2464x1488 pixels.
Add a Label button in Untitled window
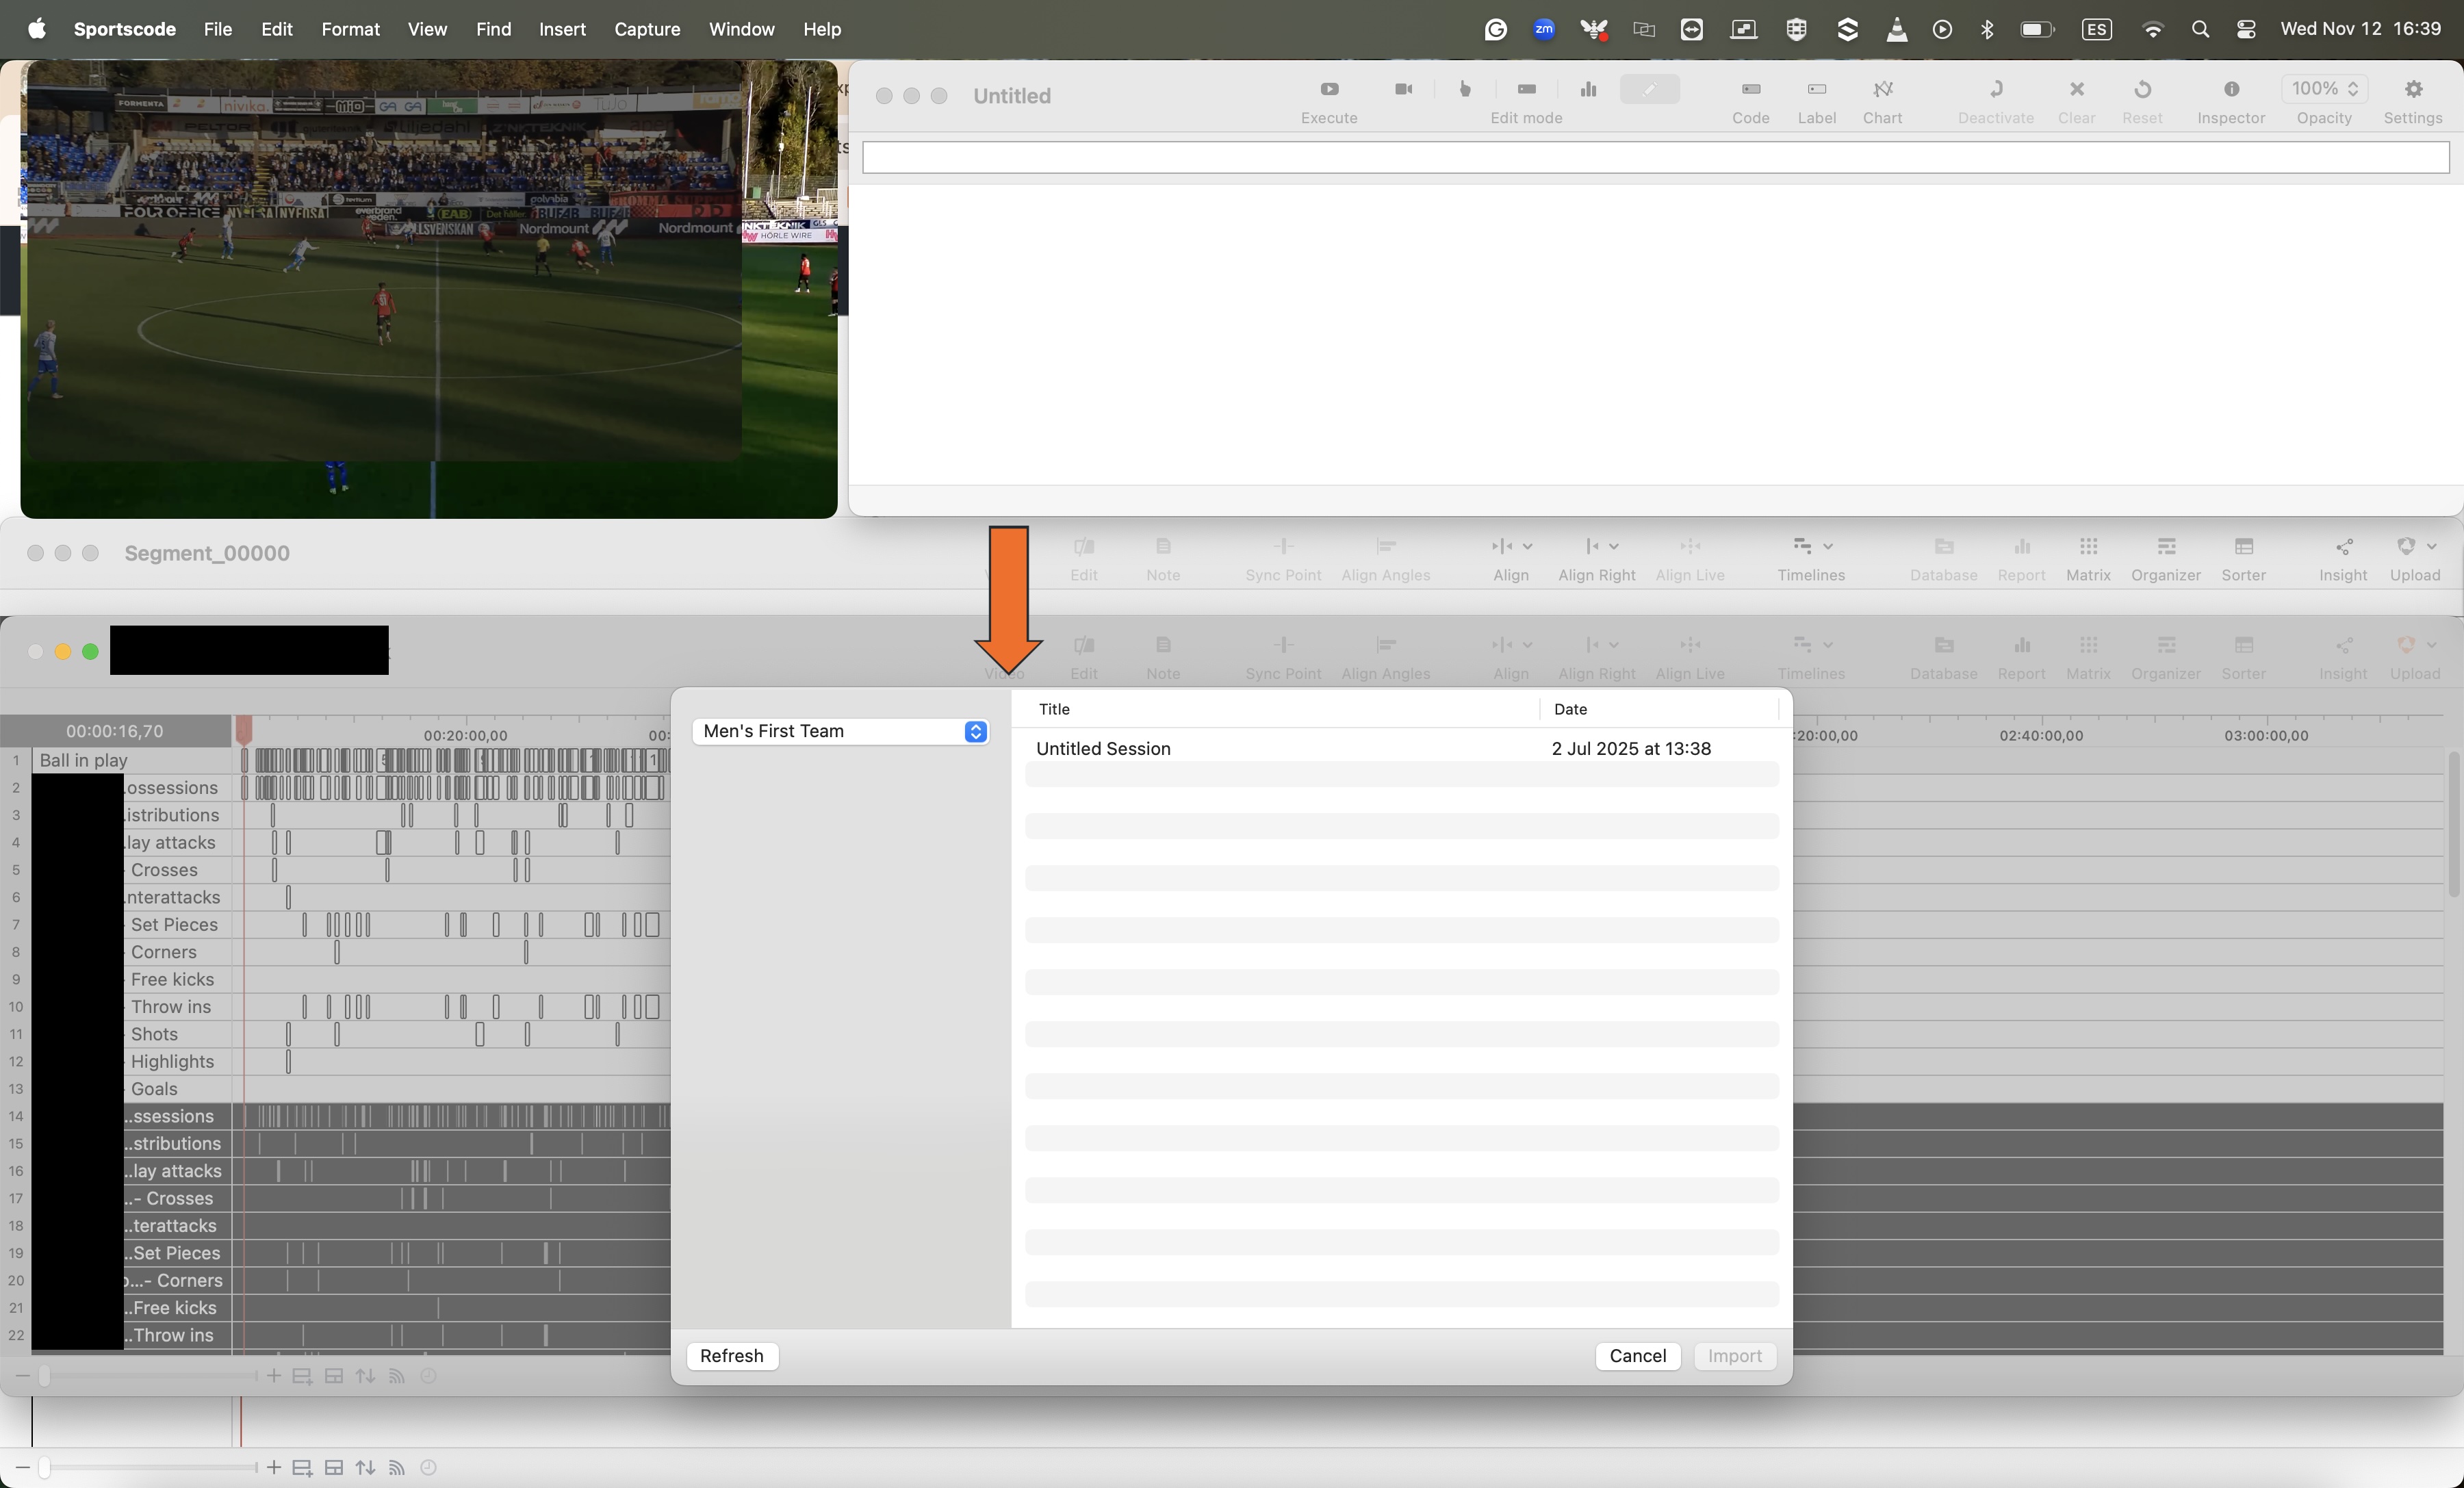click(1816, 101)
